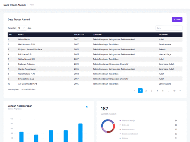Image resolution: width=190 pixels, height=142 pixels.
Task: Toggle Bekerja legend item in chart
Action: pos(125,125)
